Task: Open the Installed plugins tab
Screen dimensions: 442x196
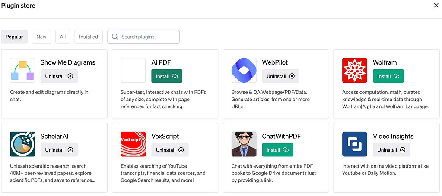Action: tap(89, 37)
